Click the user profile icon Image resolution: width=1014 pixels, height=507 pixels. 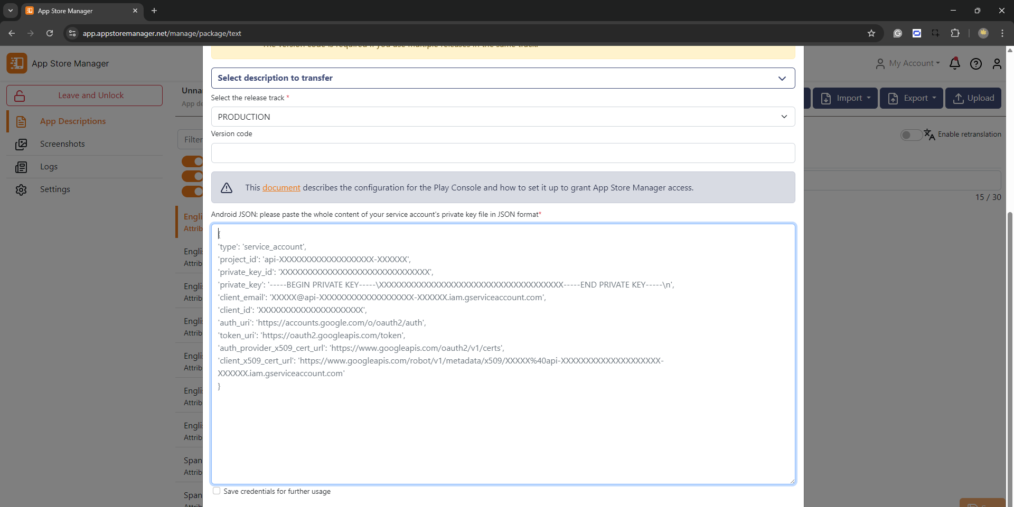tap(997, 64)
